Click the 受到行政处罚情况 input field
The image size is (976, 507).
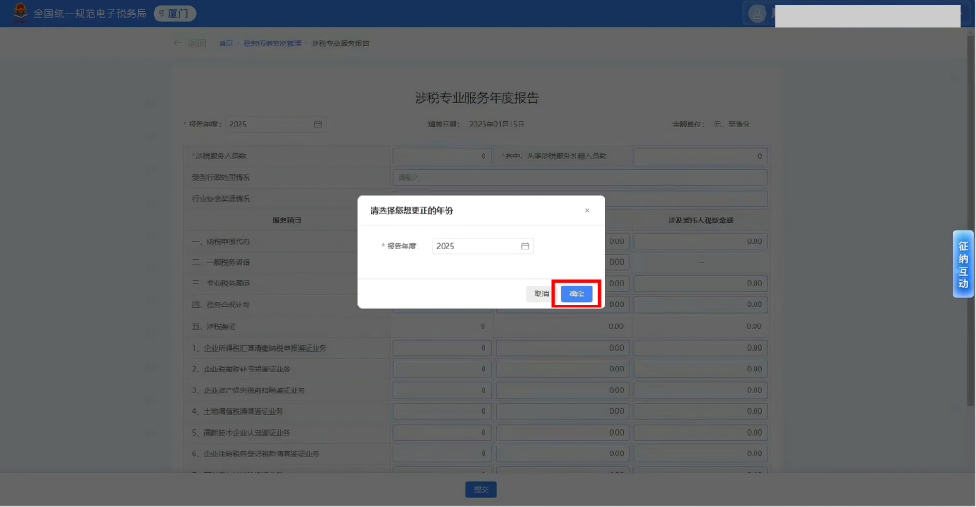pyautogui.click(x=580, y=177)
